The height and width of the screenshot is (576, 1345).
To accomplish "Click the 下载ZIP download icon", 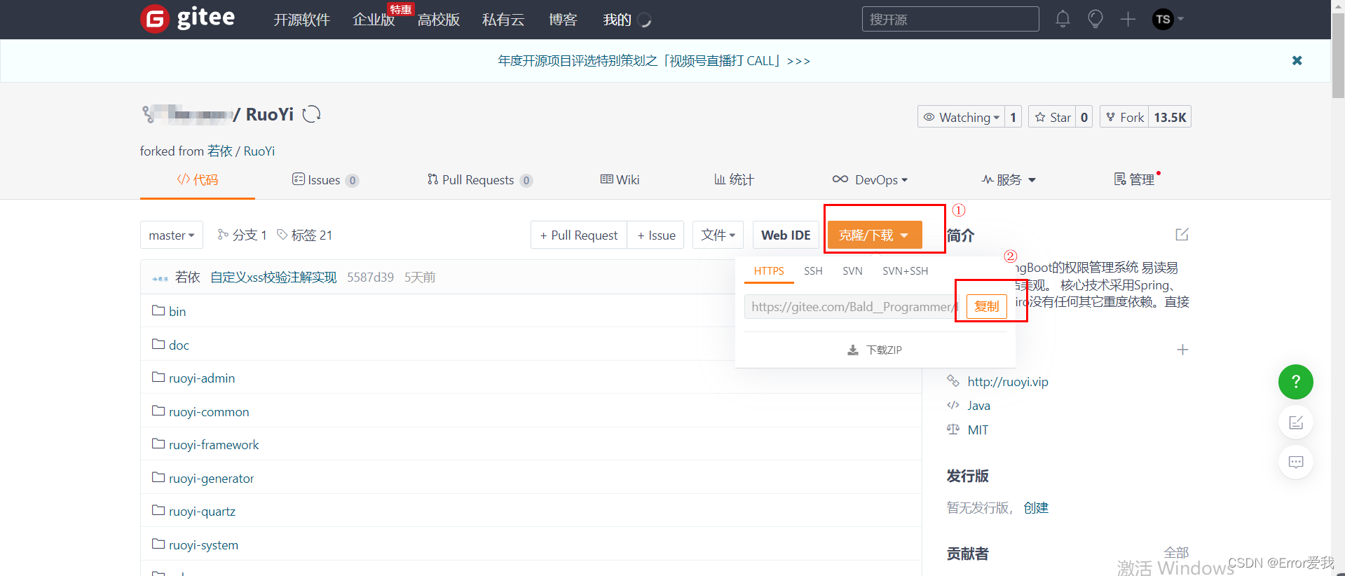I will pos(853,350).
